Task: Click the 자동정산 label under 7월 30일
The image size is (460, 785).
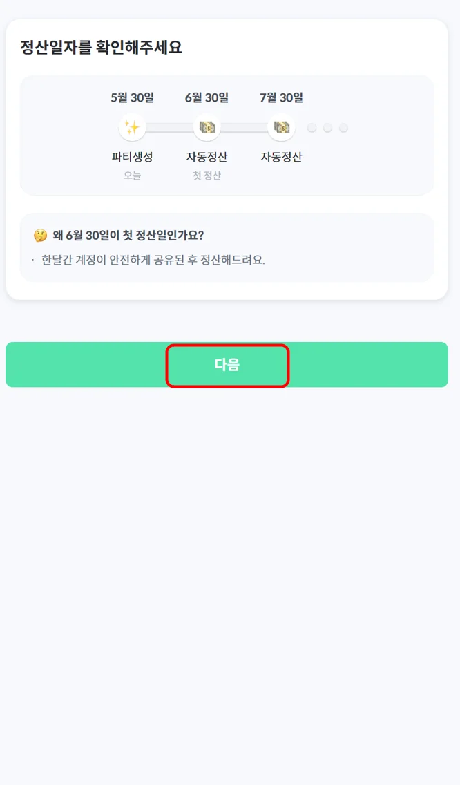Action: [281, 157]
